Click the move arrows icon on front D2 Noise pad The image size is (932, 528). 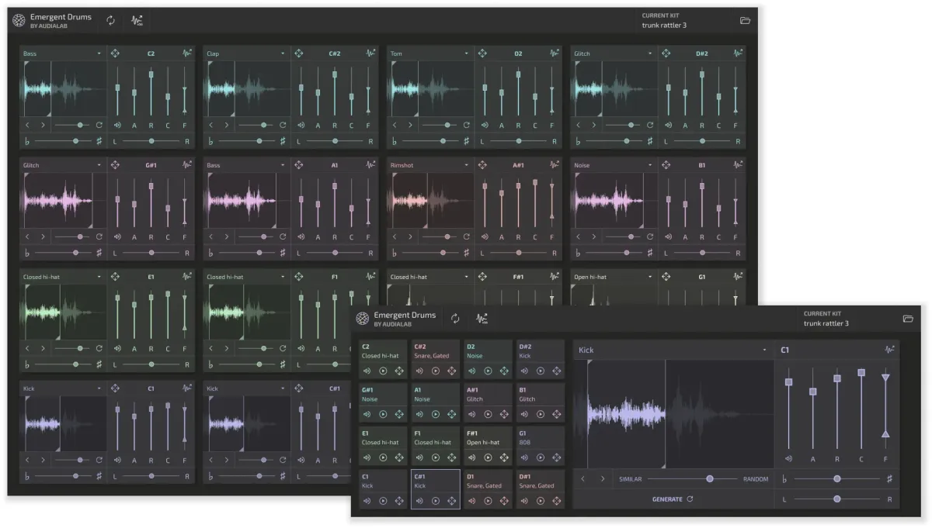tap(504, 371)
